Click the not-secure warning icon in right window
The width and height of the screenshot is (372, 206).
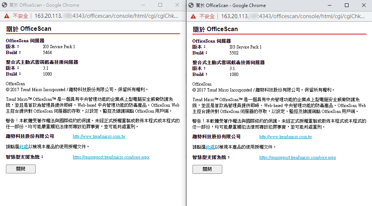pos(193,16)
